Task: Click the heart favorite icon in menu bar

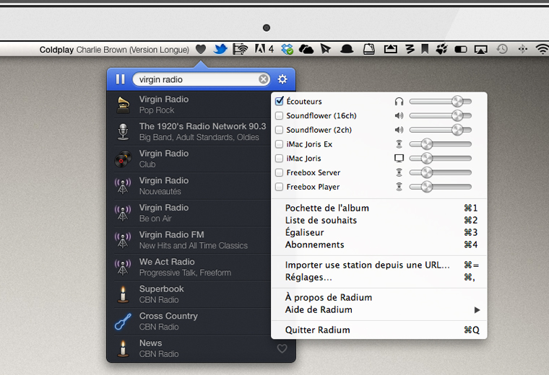Action: [x=201, y=49]
